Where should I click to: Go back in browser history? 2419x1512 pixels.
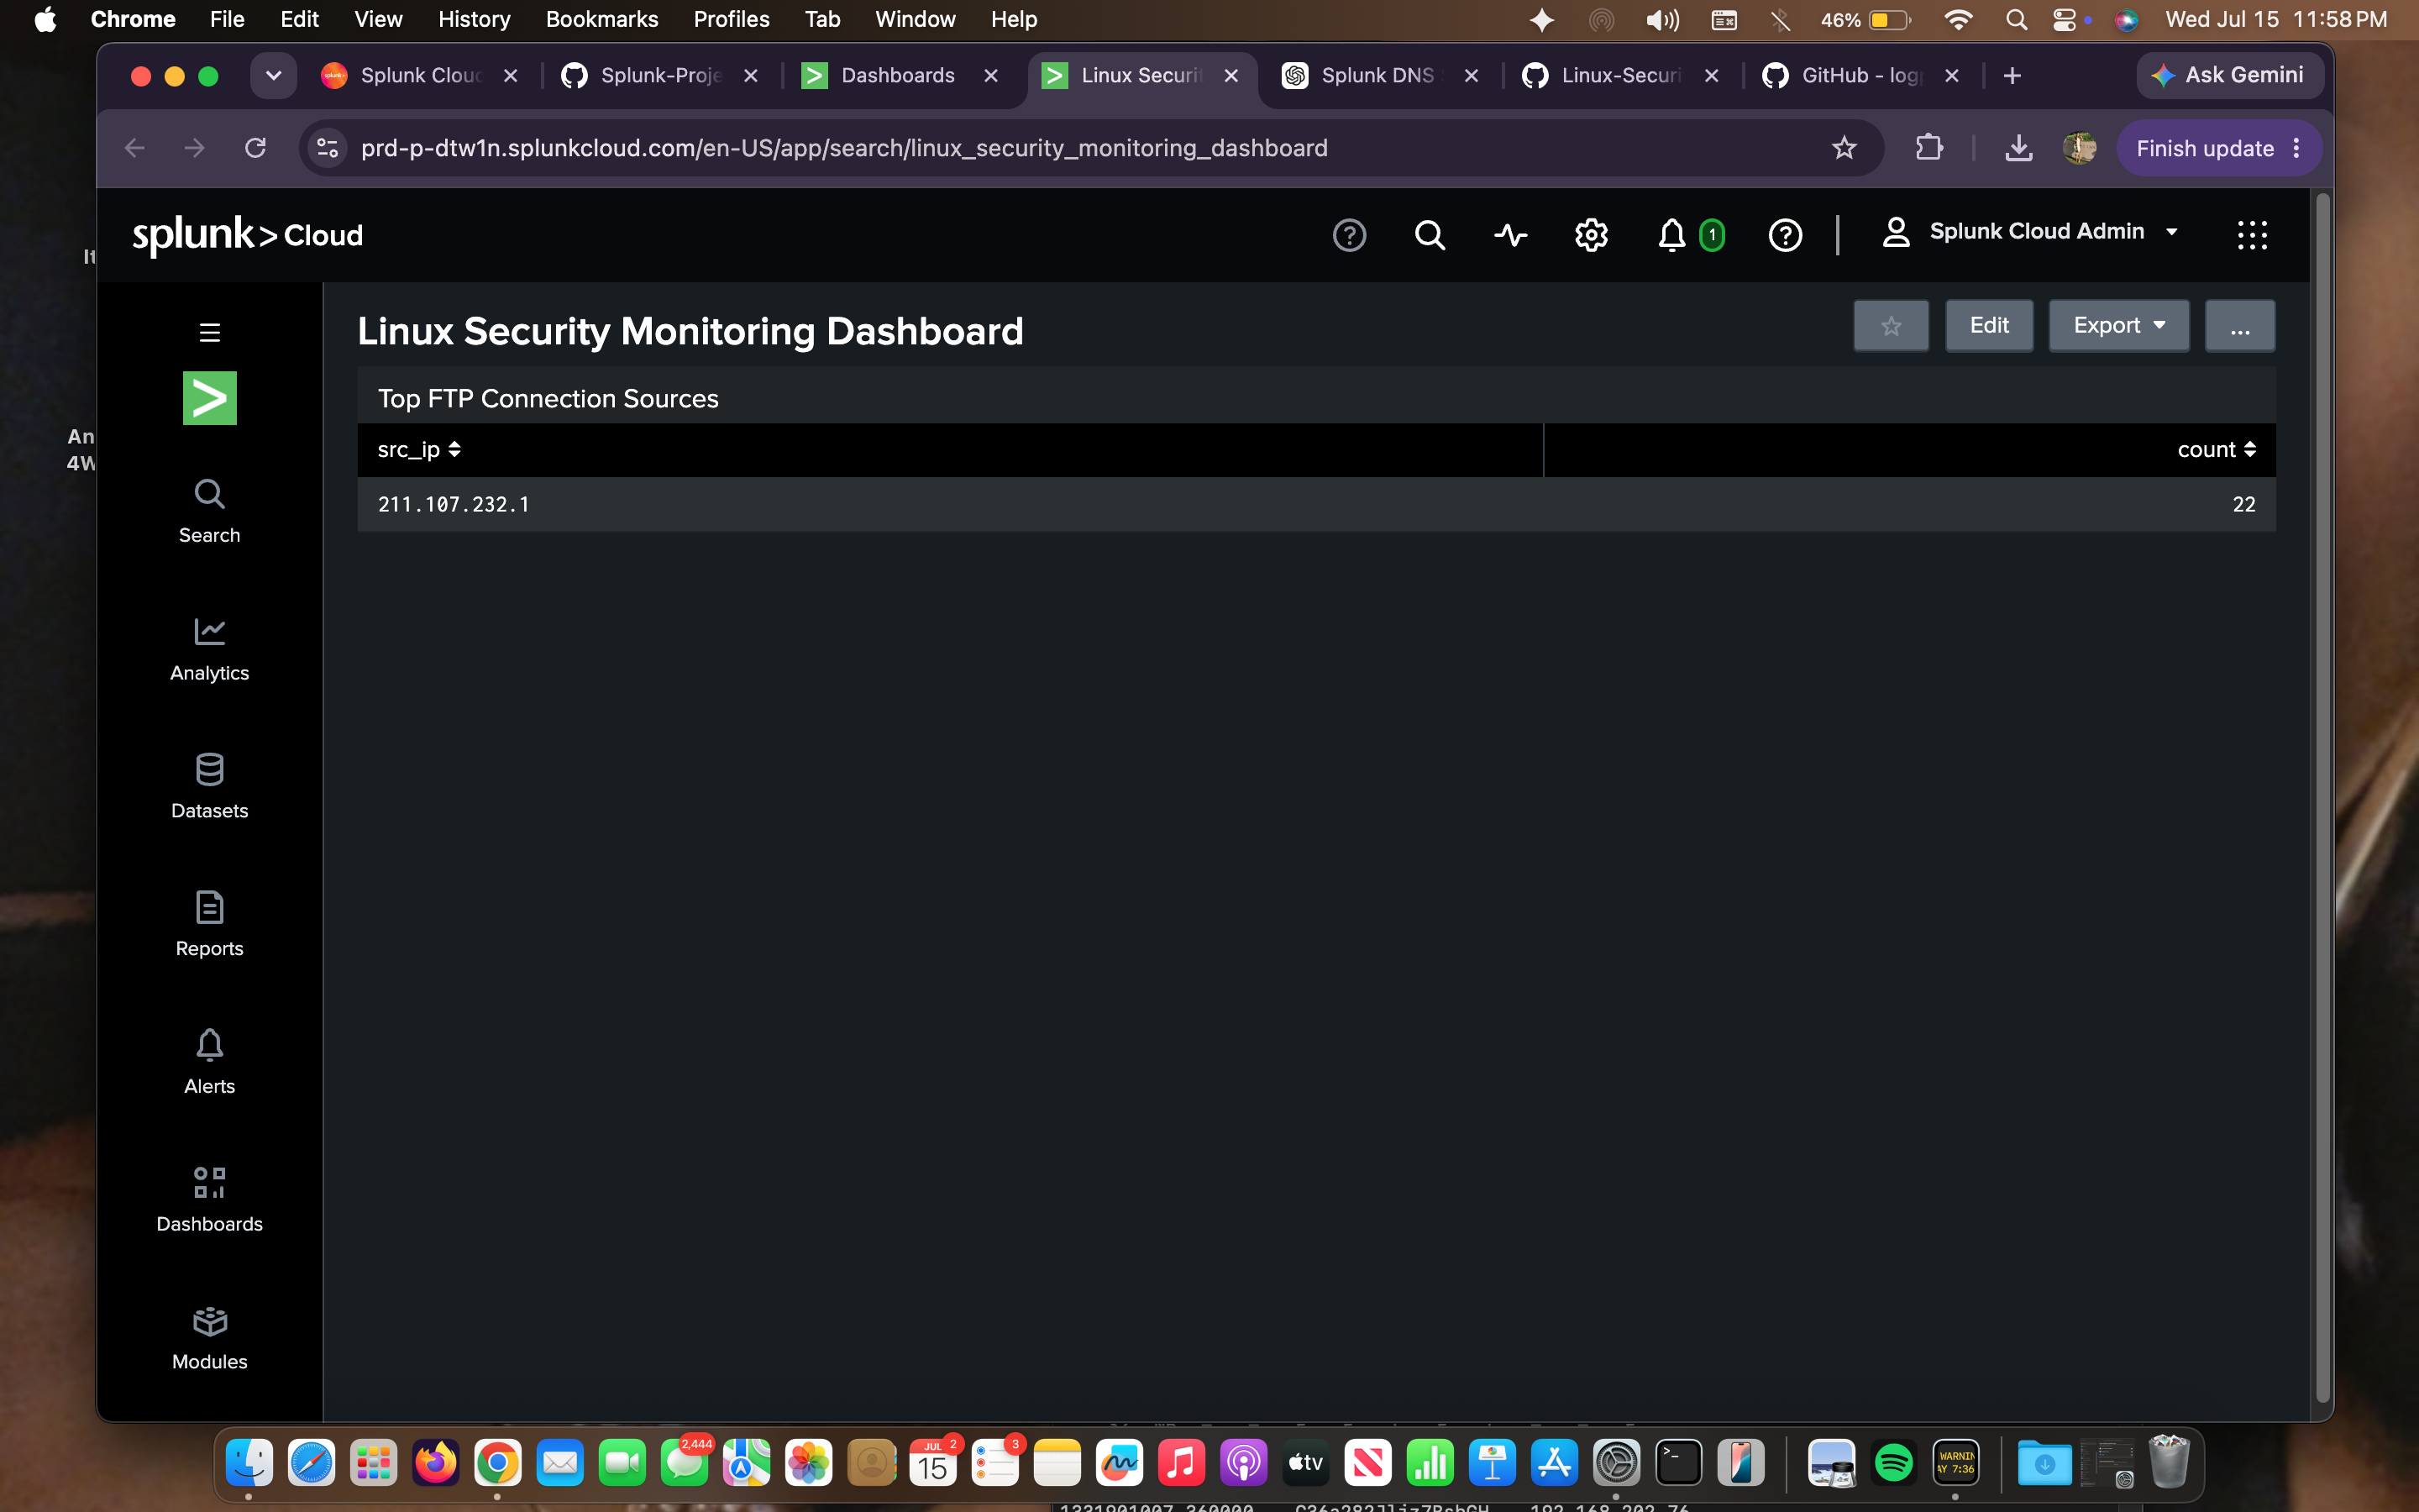134,148
